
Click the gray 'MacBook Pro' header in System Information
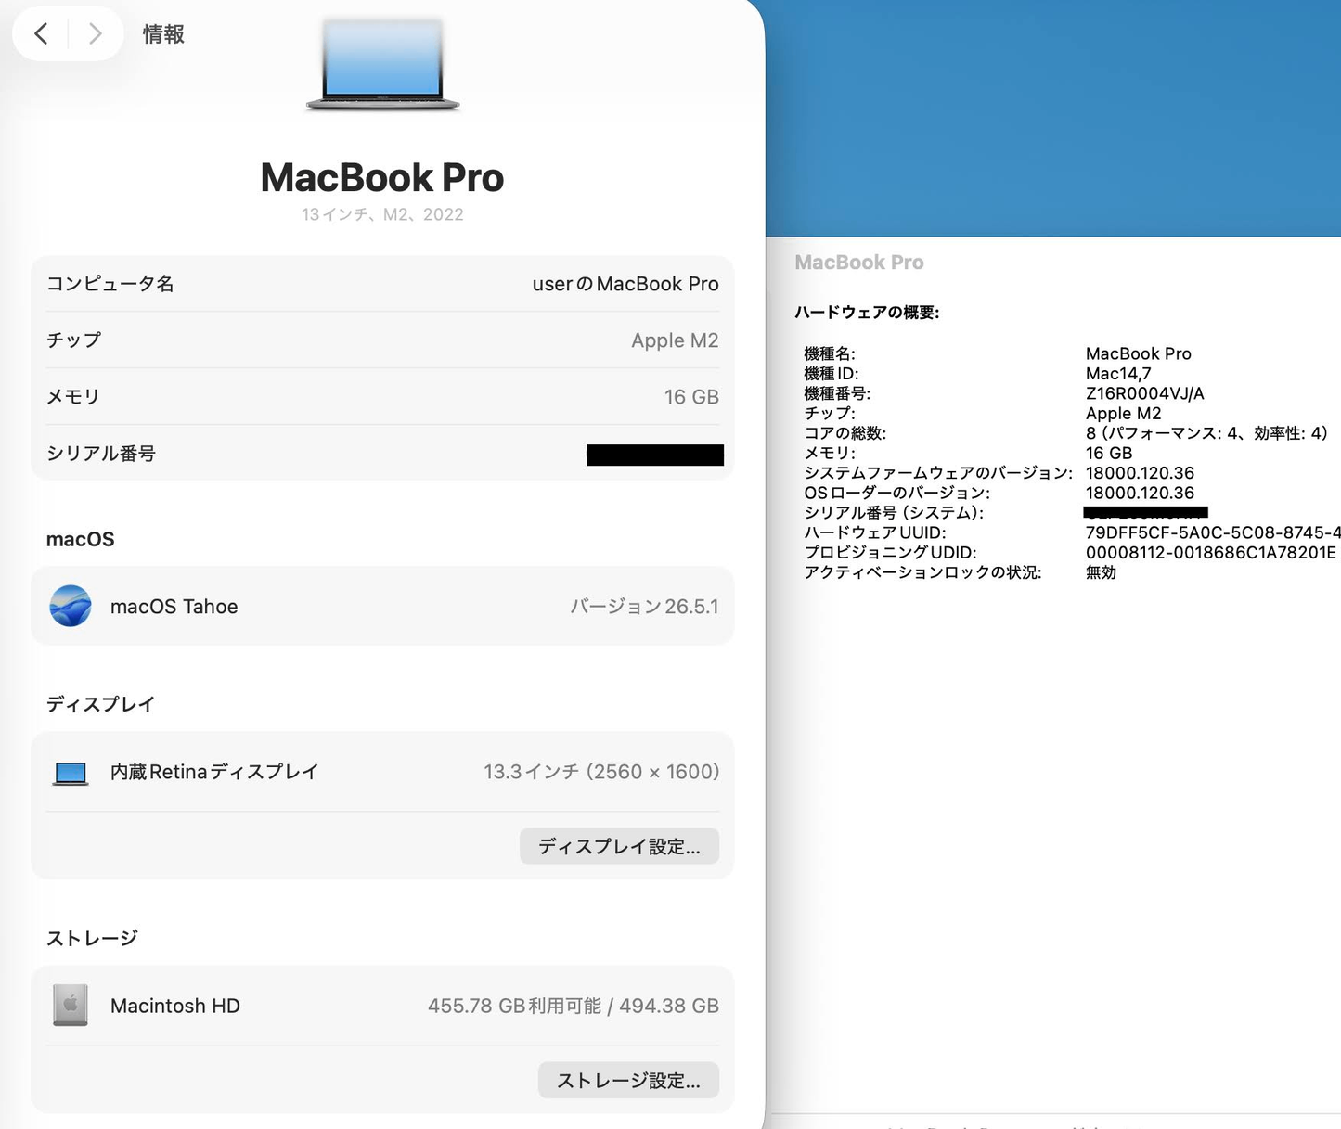point(859,263)
